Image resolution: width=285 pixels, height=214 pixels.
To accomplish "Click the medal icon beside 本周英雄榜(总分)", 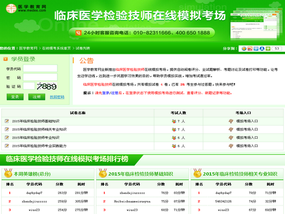I will coord(8,173).
